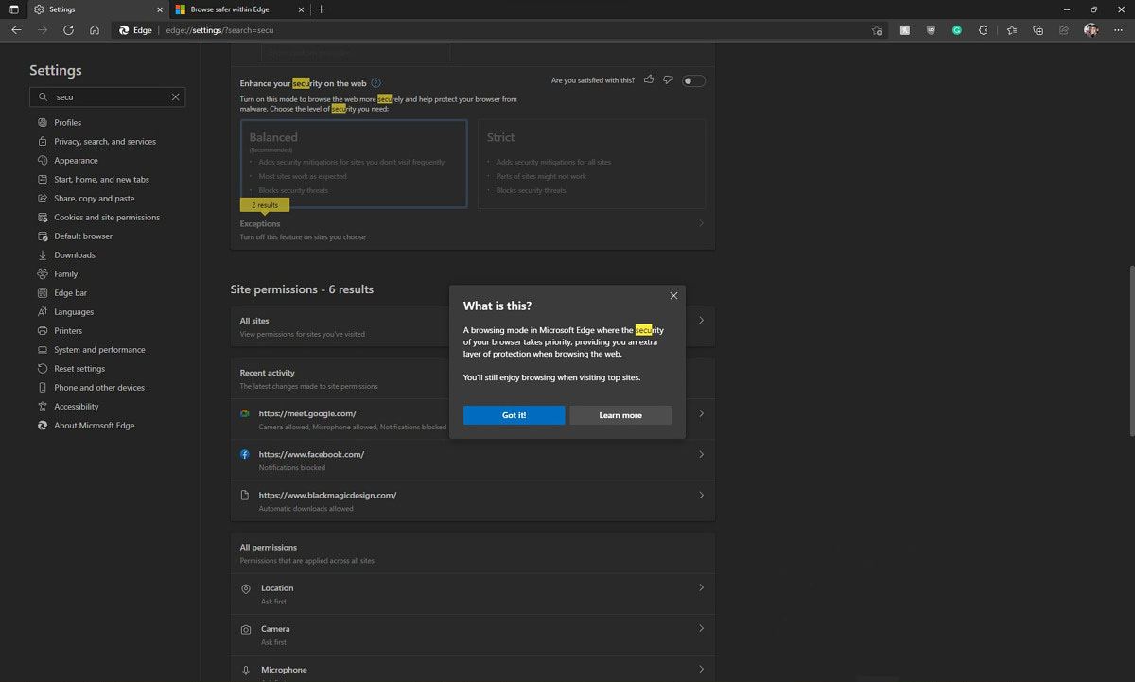Screen dimensions: 1135x682
Task: Open the Favorites list icon
Action: pyautogui.click(x=1011, y=30)
